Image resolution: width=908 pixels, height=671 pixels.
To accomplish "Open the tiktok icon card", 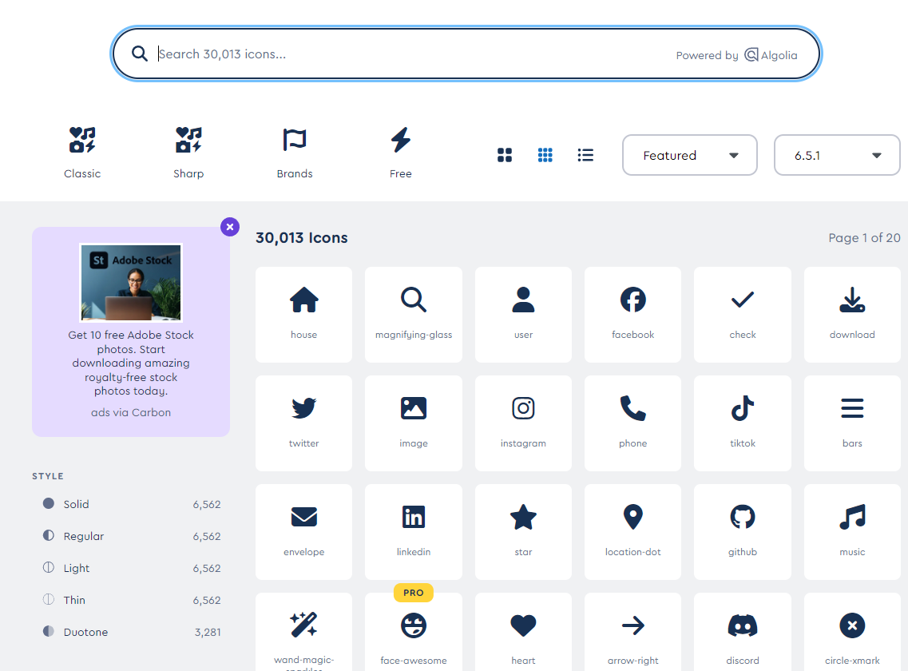I will point(743,423).
